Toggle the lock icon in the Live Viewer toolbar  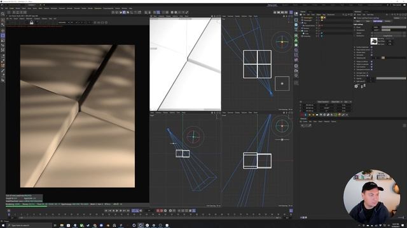pyautogui.click(x=31, y=23)
